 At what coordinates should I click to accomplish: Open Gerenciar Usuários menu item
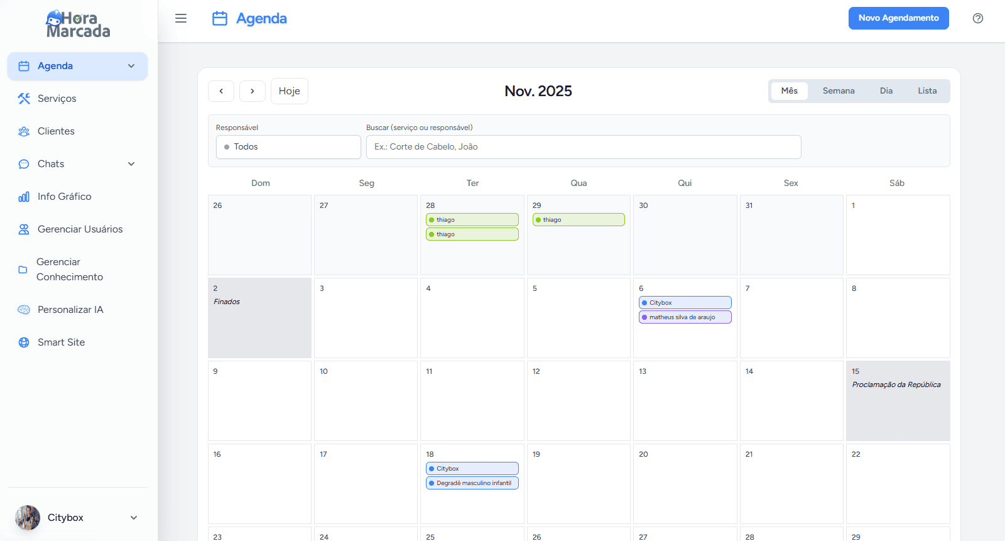pyautogui.click(x=80, y=229)
